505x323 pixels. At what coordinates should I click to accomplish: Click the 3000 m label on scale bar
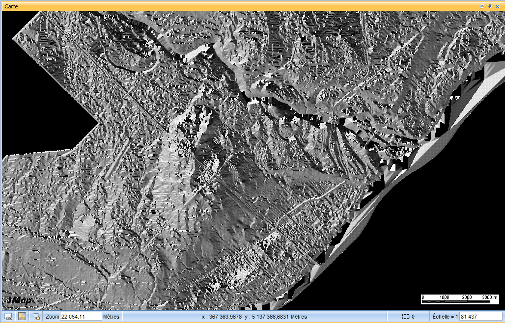point(489,297)
